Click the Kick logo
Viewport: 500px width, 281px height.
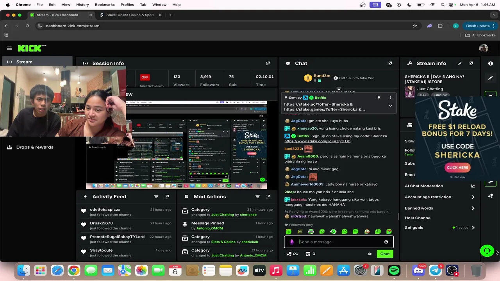32,48
